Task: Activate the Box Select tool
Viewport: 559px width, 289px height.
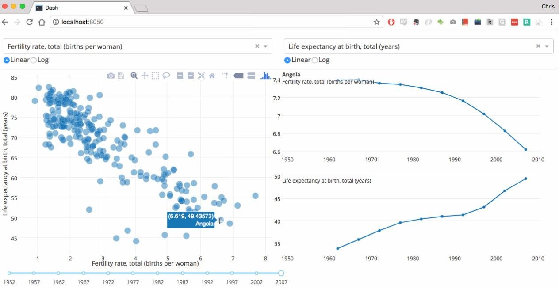Action: pyautogui.click(x=155, y=76)
